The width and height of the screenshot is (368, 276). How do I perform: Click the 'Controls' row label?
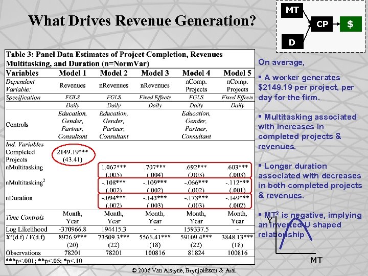point(17,125)
